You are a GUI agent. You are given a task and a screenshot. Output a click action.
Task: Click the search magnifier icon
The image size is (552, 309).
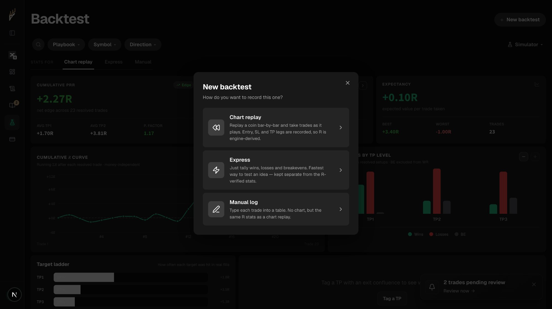[38, 44]
